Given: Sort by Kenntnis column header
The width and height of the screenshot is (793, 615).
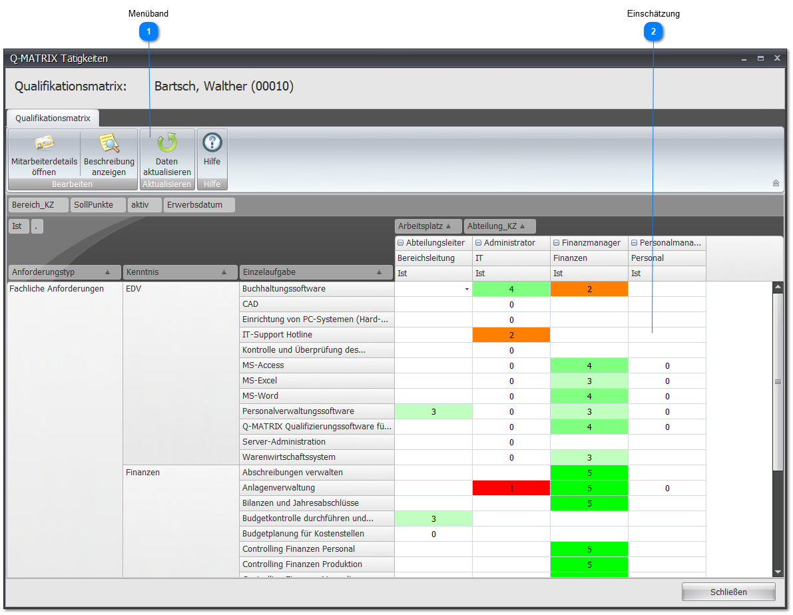Looking at the screenshot, I should (x=180, y=272).
